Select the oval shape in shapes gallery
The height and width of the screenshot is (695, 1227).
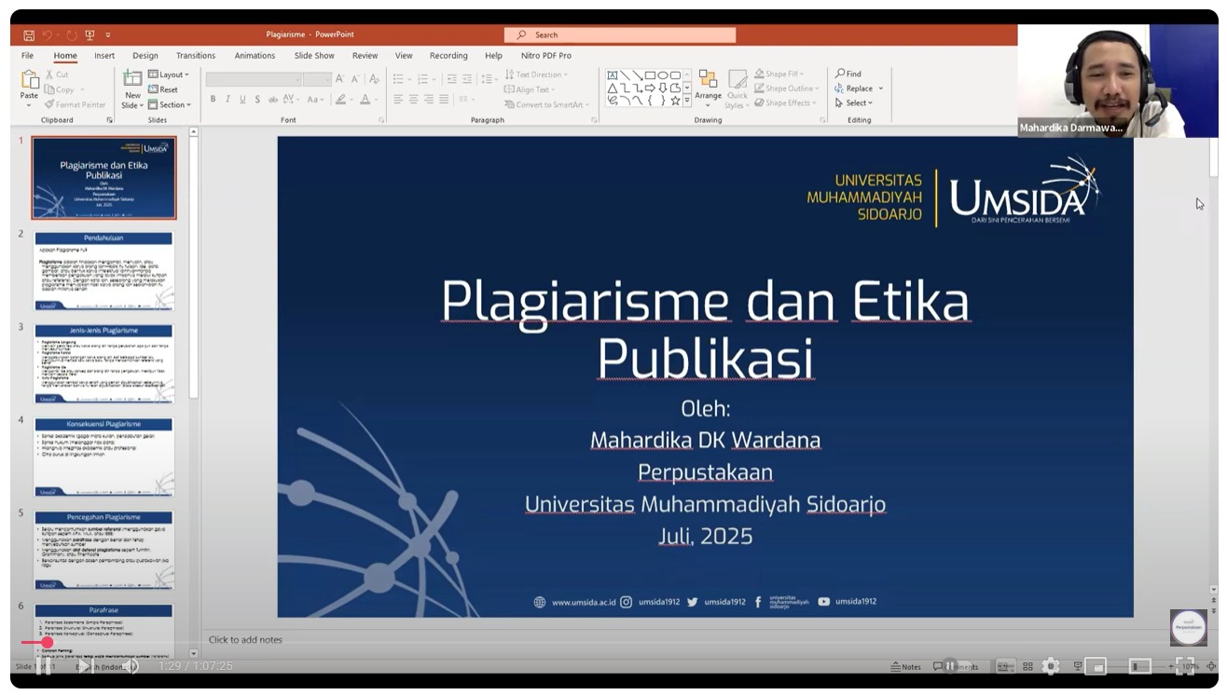[662, 75]
